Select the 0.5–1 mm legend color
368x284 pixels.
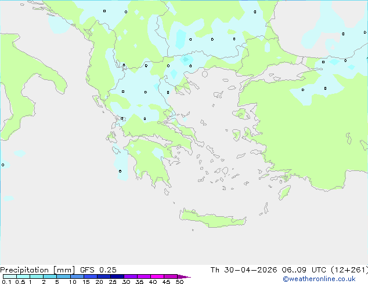point(23,276)
